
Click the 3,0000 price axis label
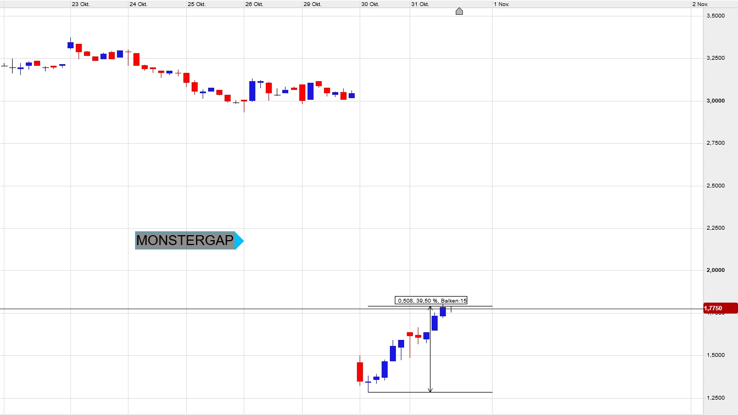[x=715, y=101]
